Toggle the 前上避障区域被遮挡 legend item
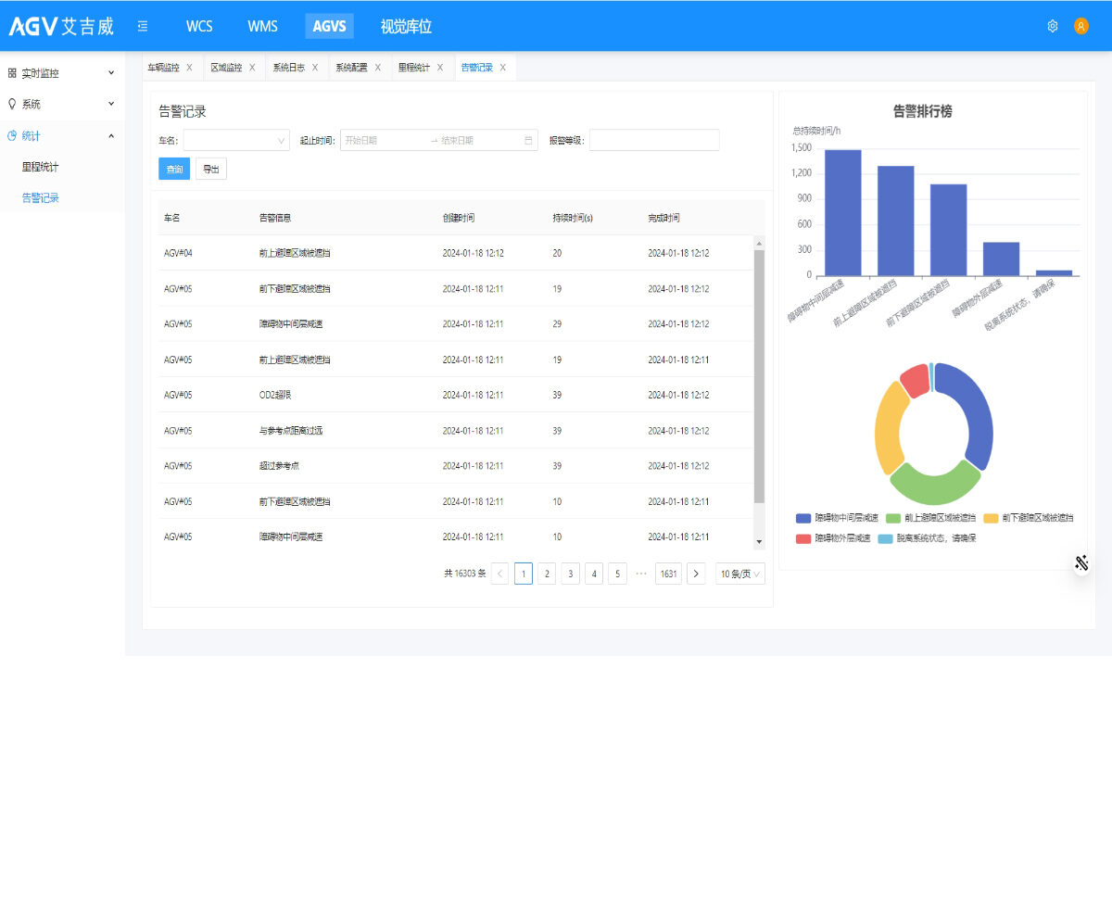1112x909 pixels. click(930, 518)
